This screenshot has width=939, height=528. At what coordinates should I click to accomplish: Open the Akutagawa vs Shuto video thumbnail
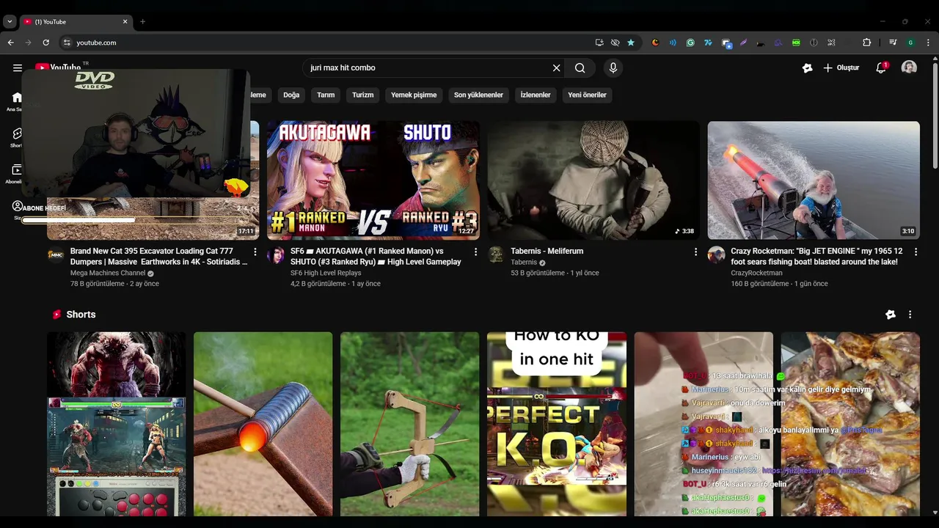click(373, 180)
